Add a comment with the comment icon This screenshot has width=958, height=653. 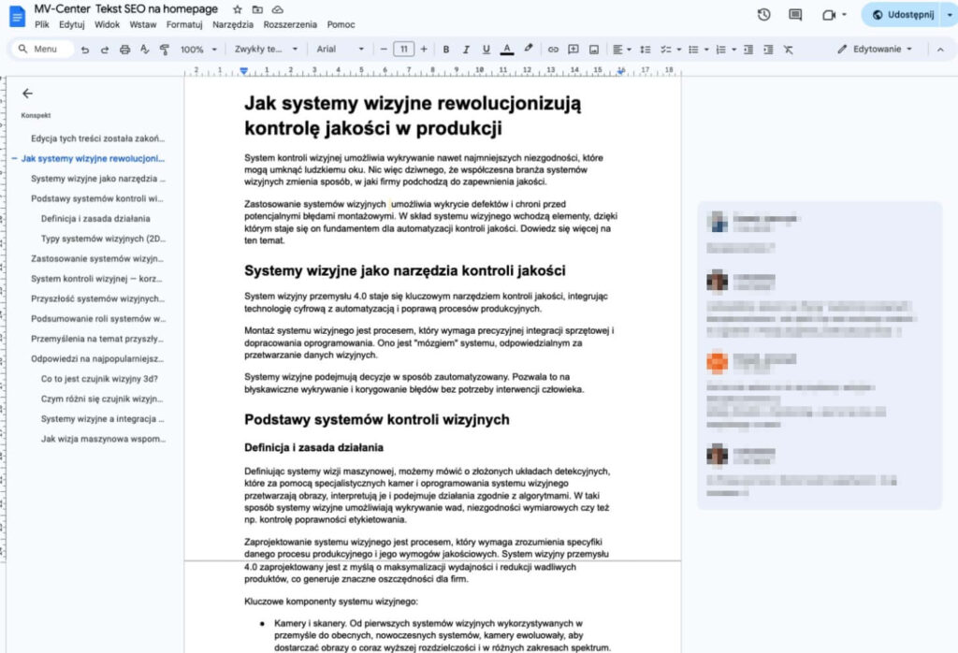pyautogui.click(x=573, y=49)
